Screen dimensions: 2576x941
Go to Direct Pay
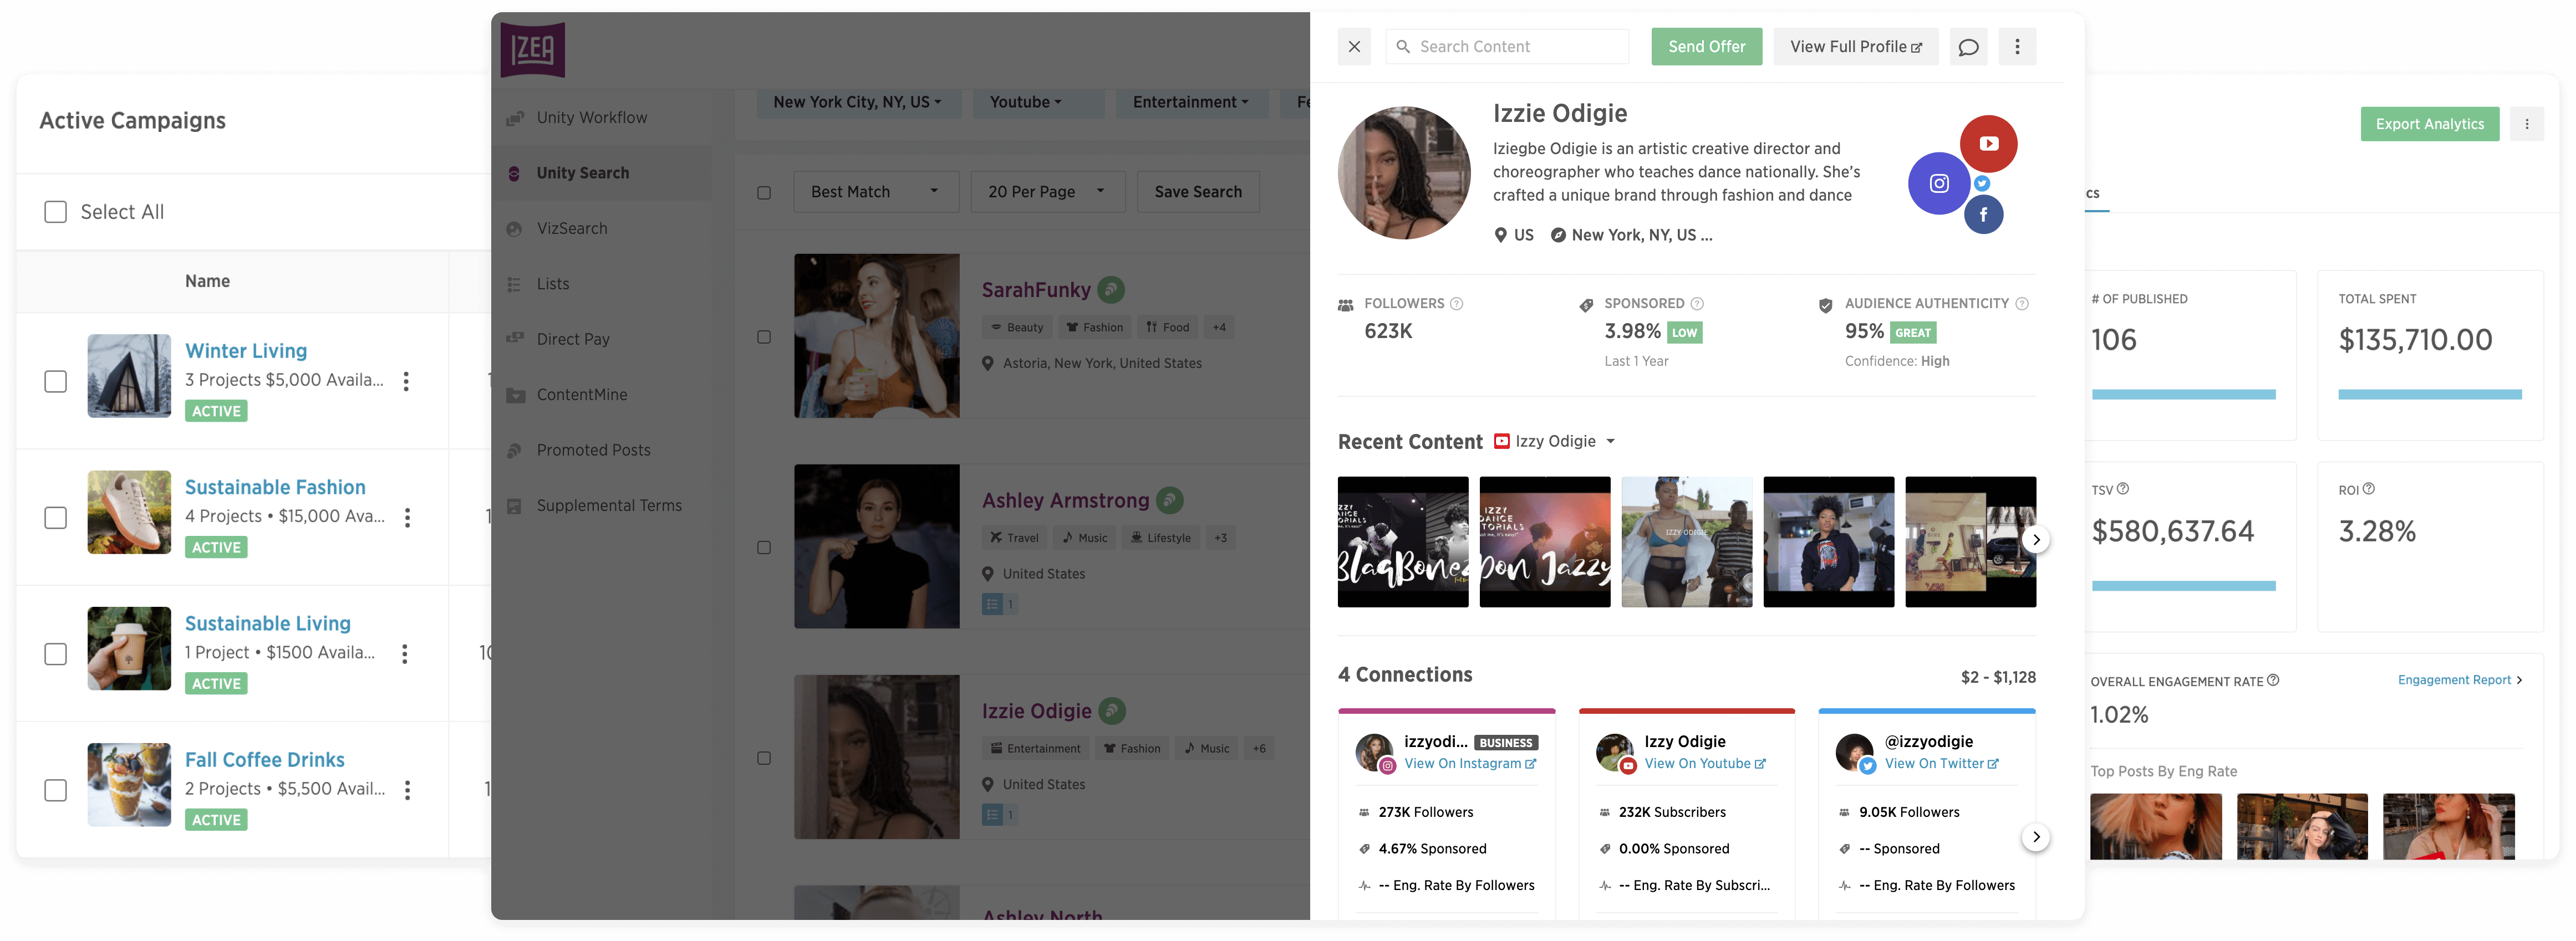[x=572, y=339]
